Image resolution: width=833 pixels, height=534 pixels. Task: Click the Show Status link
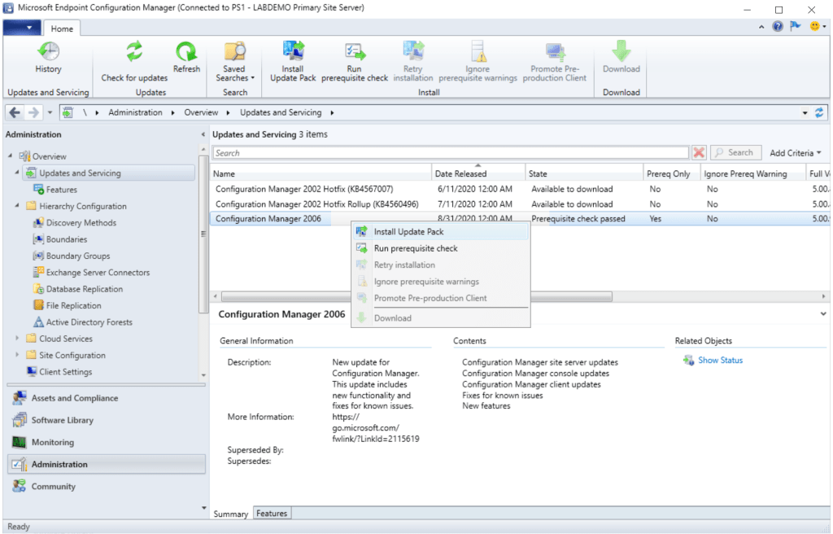[x=720, y=360]
